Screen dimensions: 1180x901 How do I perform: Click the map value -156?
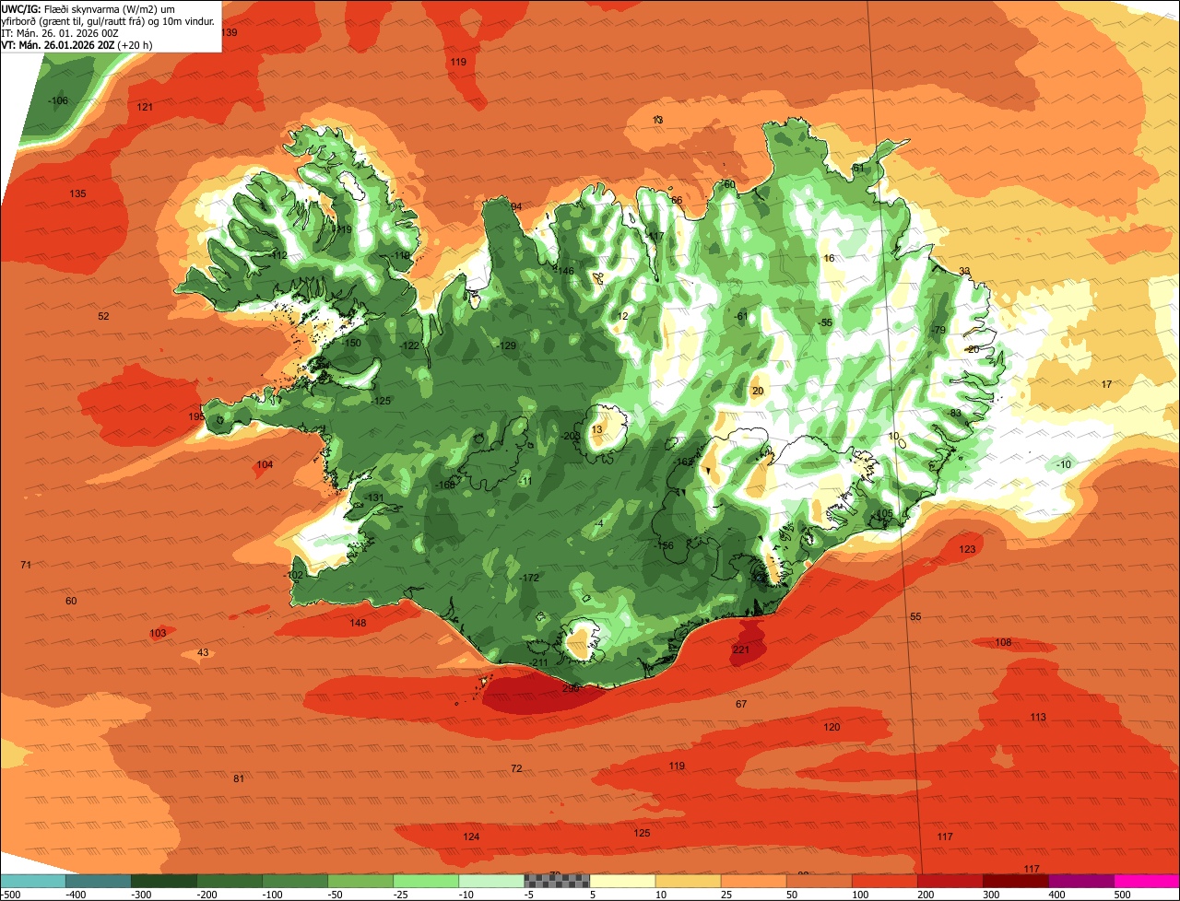(664, 545)
